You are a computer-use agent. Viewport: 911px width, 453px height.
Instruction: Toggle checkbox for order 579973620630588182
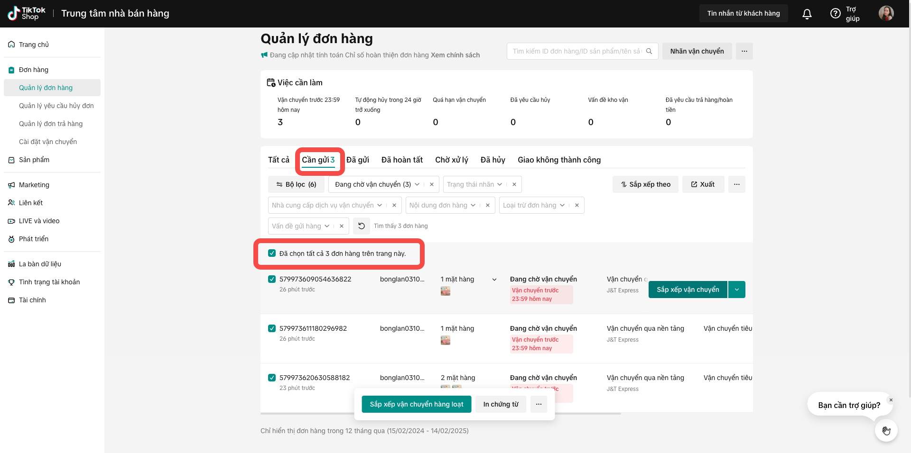pos(272,378)
